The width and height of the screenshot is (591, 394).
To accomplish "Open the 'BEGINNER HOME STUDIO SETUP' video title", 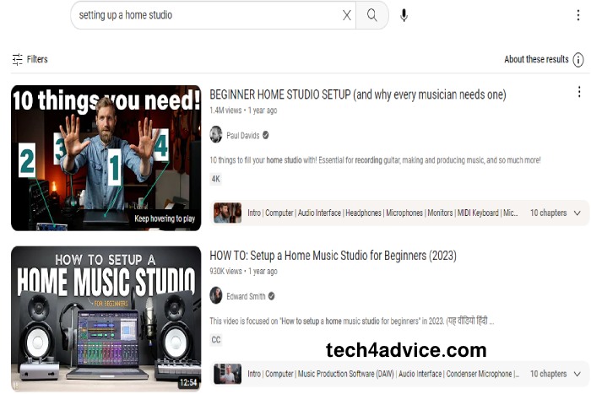I will [358, 94].
